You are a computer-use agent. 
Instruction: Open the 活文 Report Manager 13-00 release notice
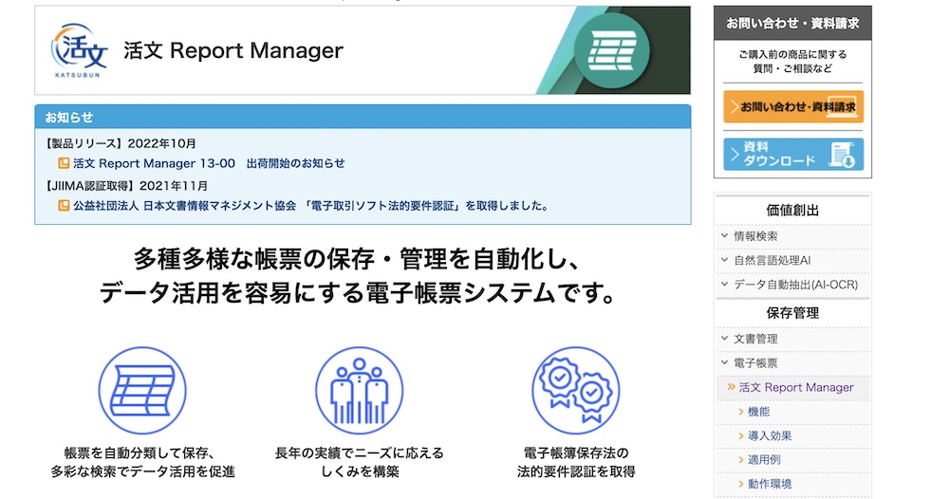(209, 163)
